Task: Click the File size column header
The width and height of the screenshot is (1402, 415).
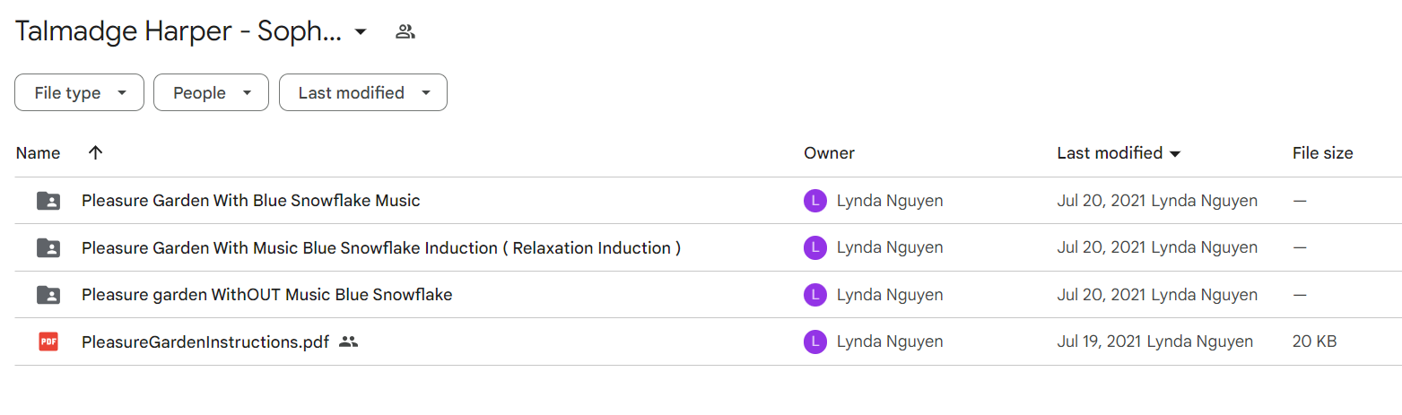Action: [1322, 153]
